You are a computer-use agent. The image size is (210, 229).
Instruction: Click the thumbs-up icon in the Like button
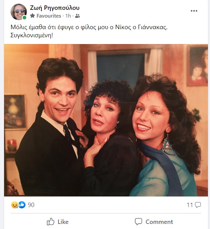(x=51, y=222)
